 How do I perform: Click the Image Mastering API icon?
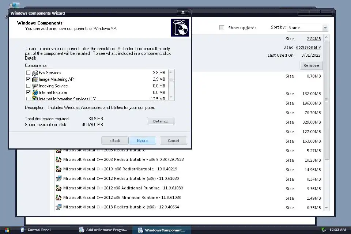pyautogui.click(x=35, y=79)
